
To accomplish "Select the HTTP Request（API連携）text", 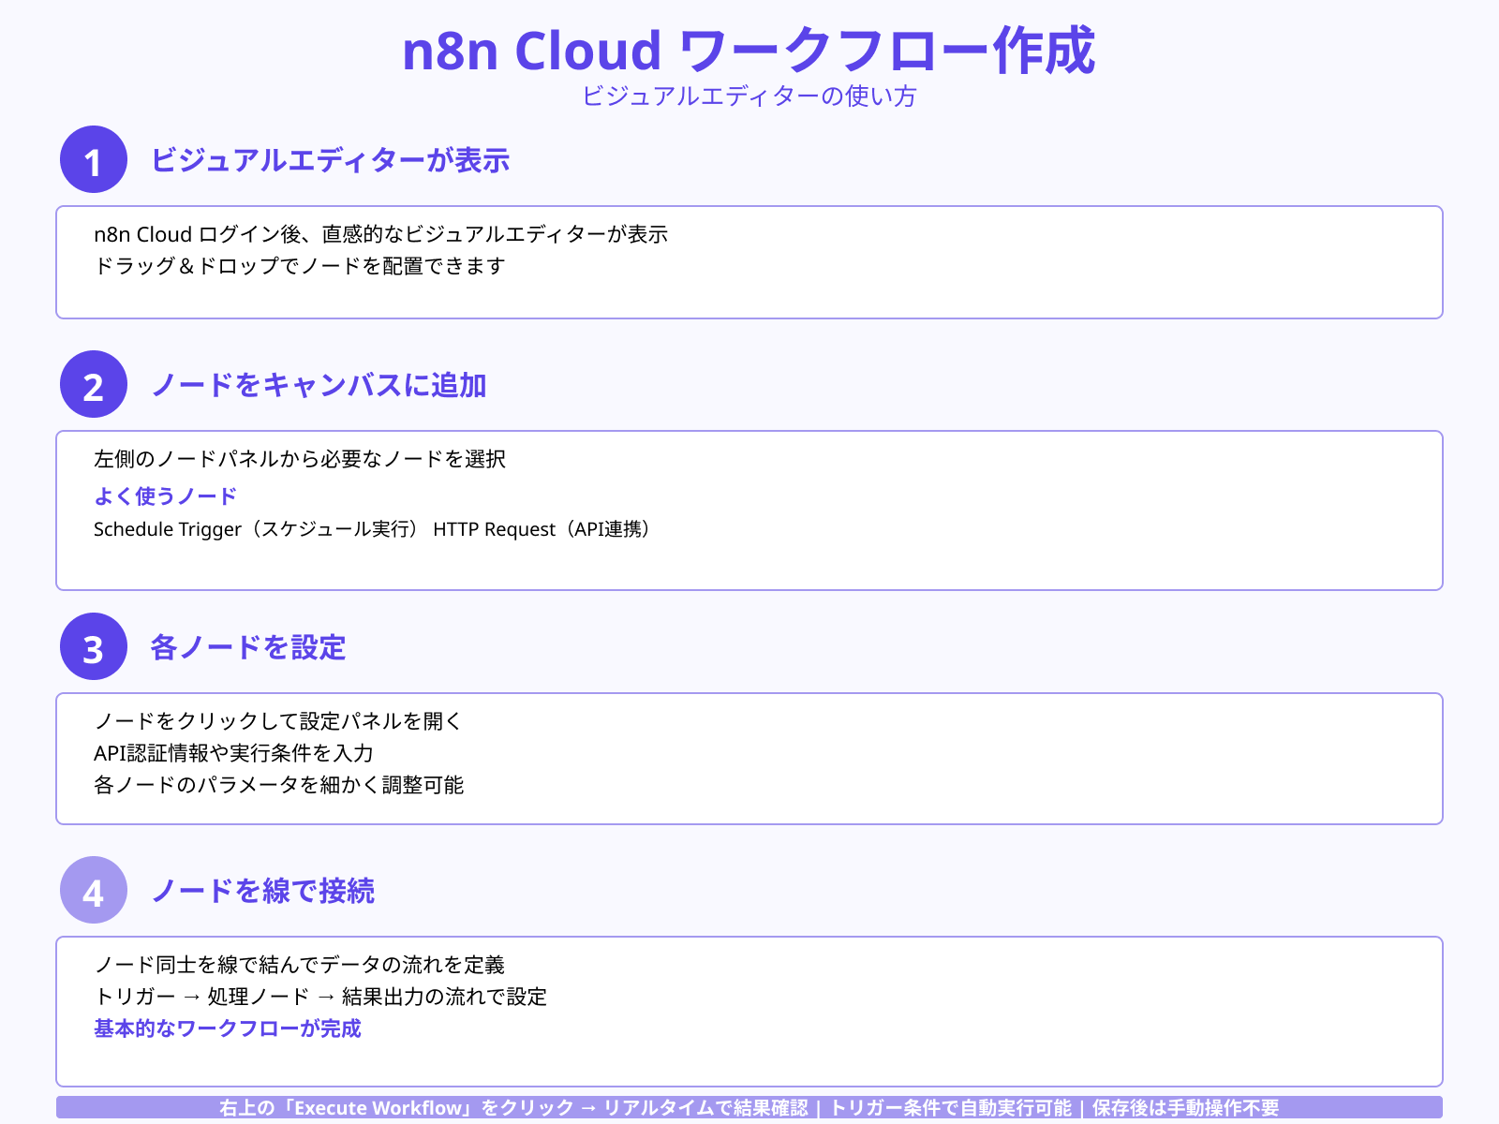I will tap(543, 529).
